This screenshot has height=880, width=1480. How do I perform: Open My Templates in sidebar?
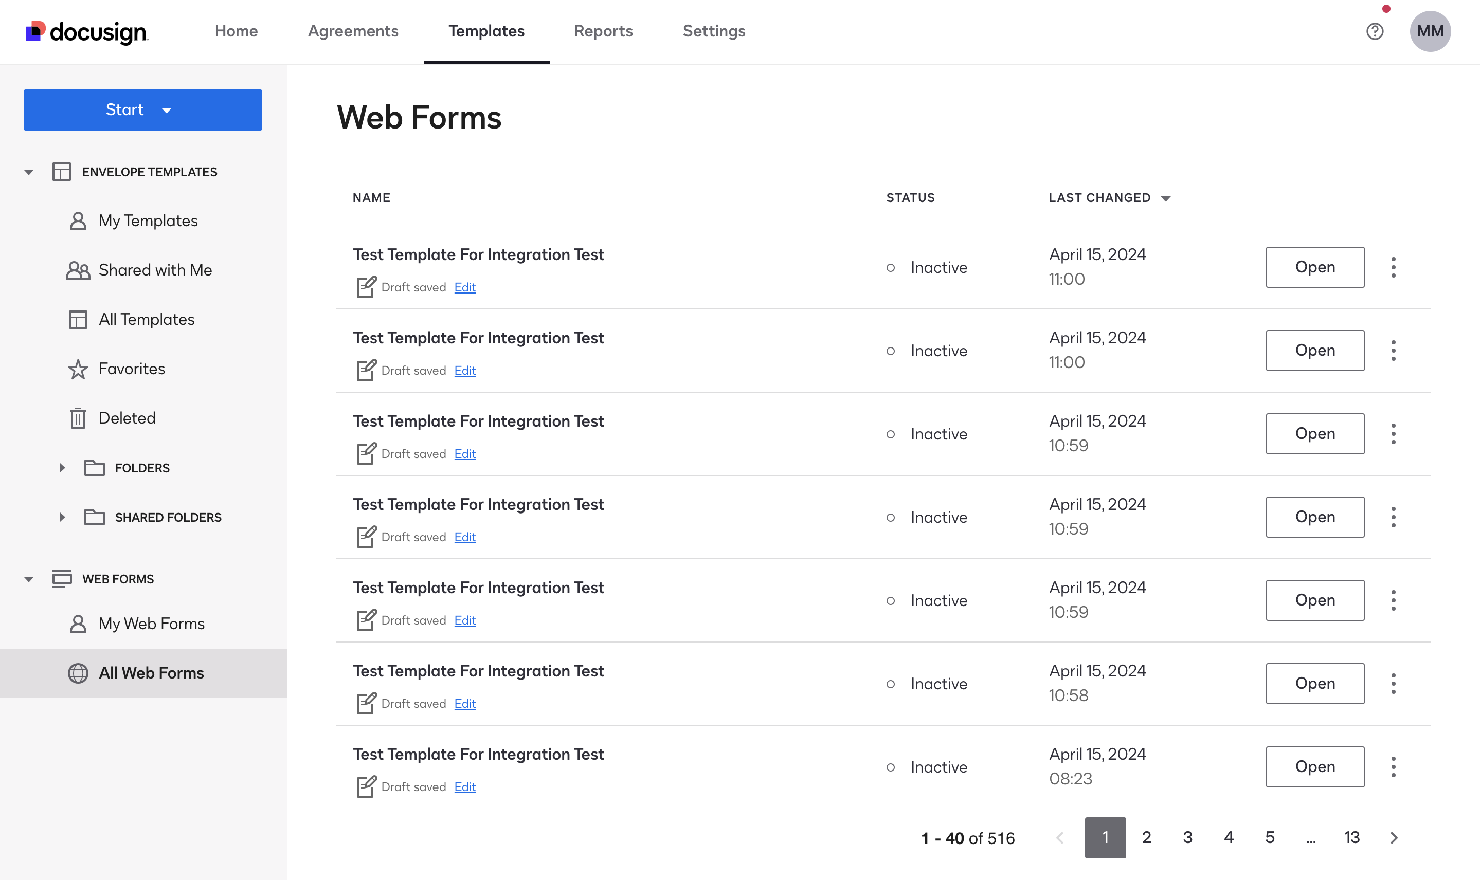coord(148,221)
